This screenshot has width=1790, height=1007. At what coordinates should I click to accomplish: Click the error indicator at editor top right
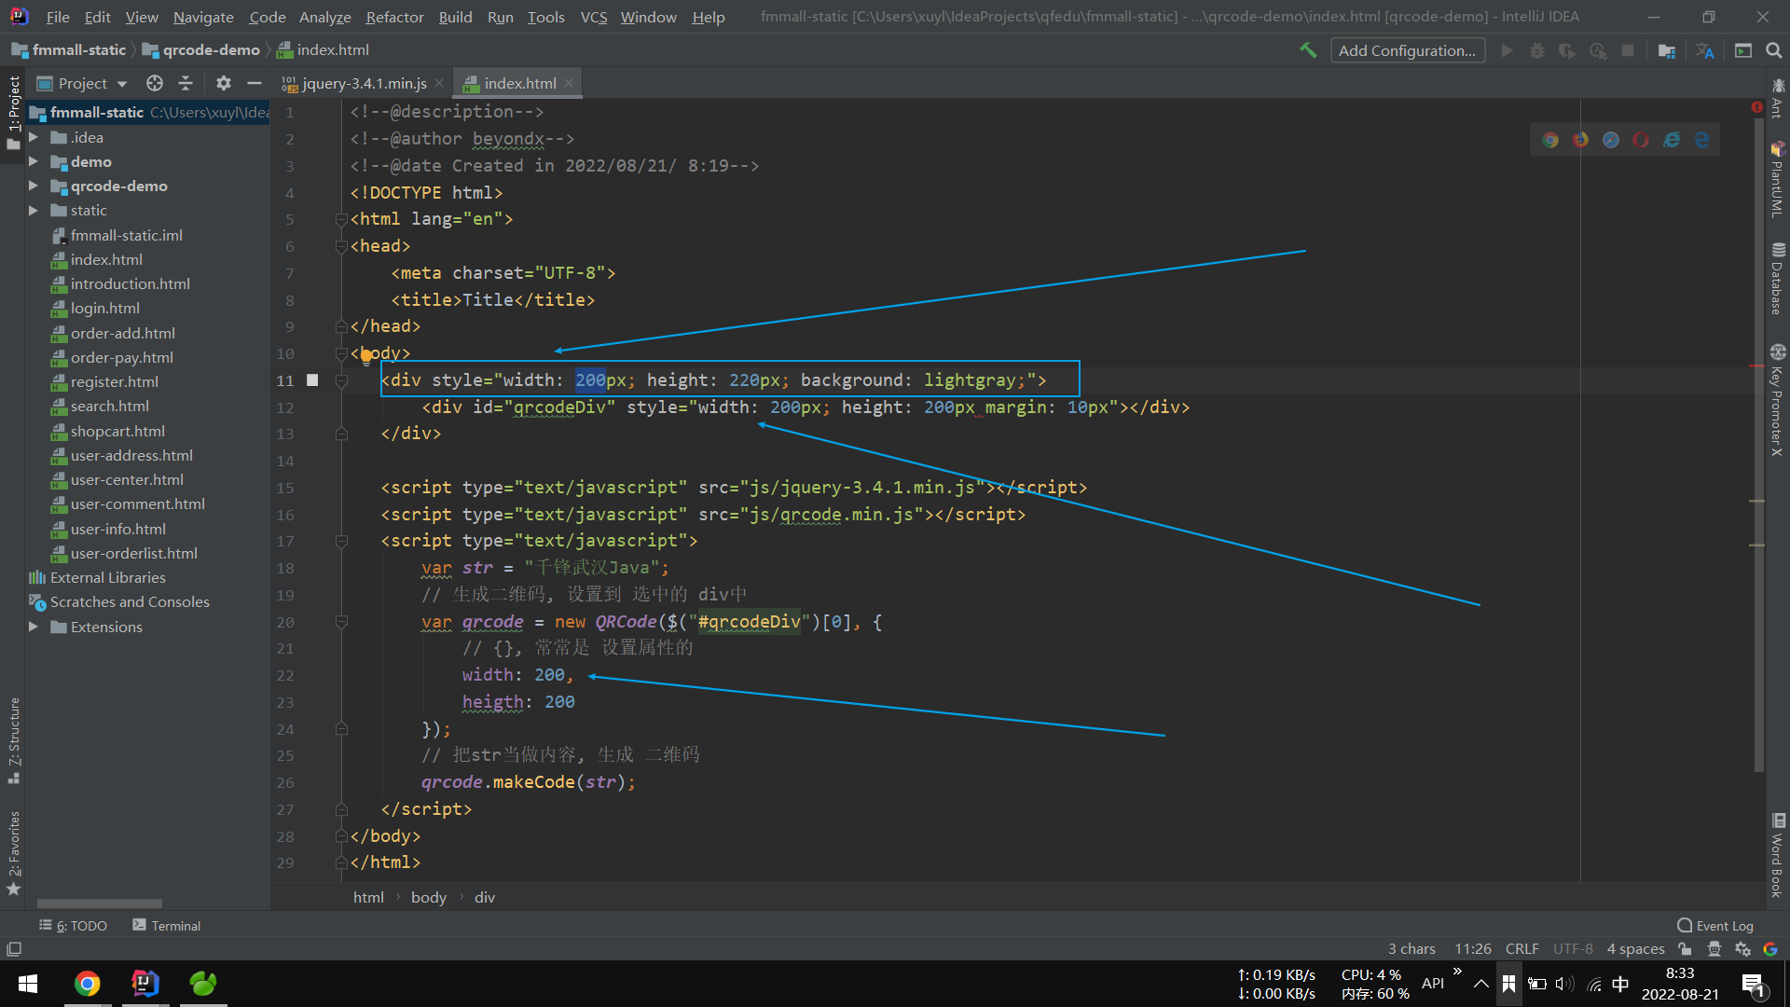[1756, 107]
